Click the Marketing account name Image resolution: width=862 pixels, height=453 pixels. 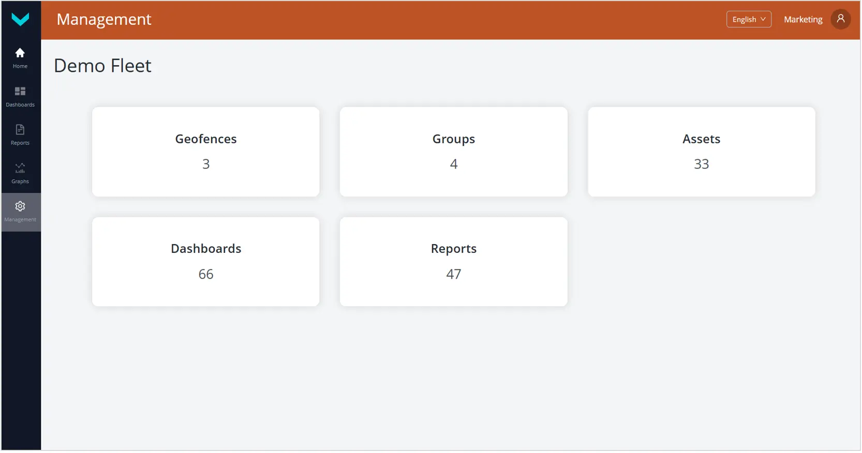click(802, 20)
